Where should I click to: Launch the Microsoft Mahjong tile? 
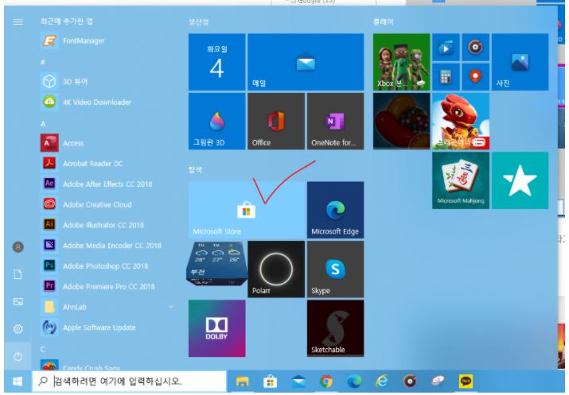461,180
